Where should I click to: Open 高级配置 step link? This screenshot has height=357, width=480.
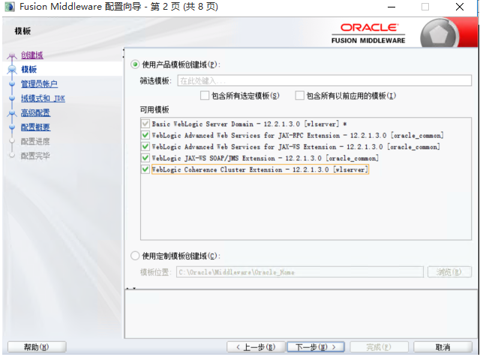[35, 112]
